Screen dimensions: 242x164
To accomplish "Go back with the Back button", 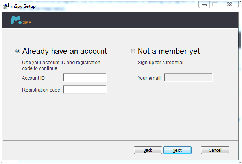I will tap(148, 150).
